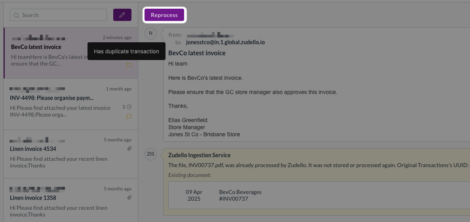Click flag icon on BevCo latest invoice
Screen dimensions: 470x222
coord(129,65)
